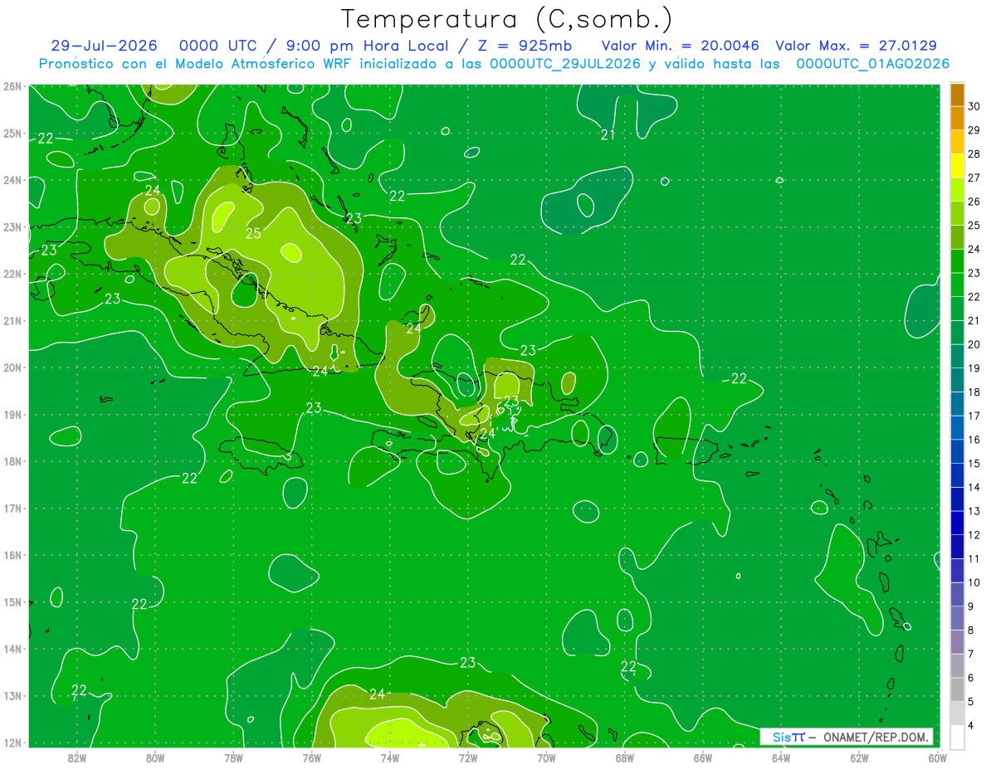This screenshot has width=996, height=769.
Task: Click the '82W' longitude axis label
Action: pos(77,757)
